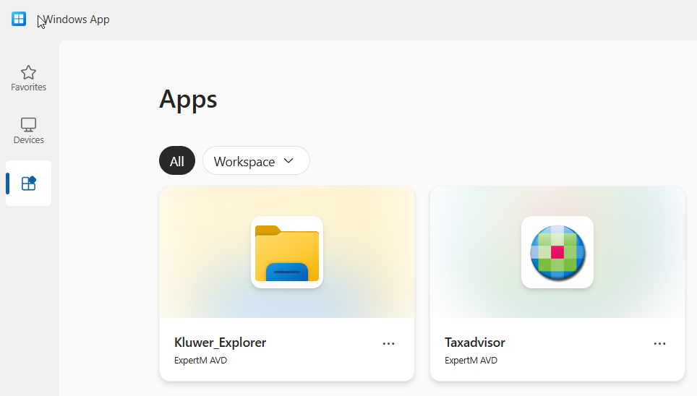
Task: Open more options for Taxadvisor
Action: click(x=659, y=344)
